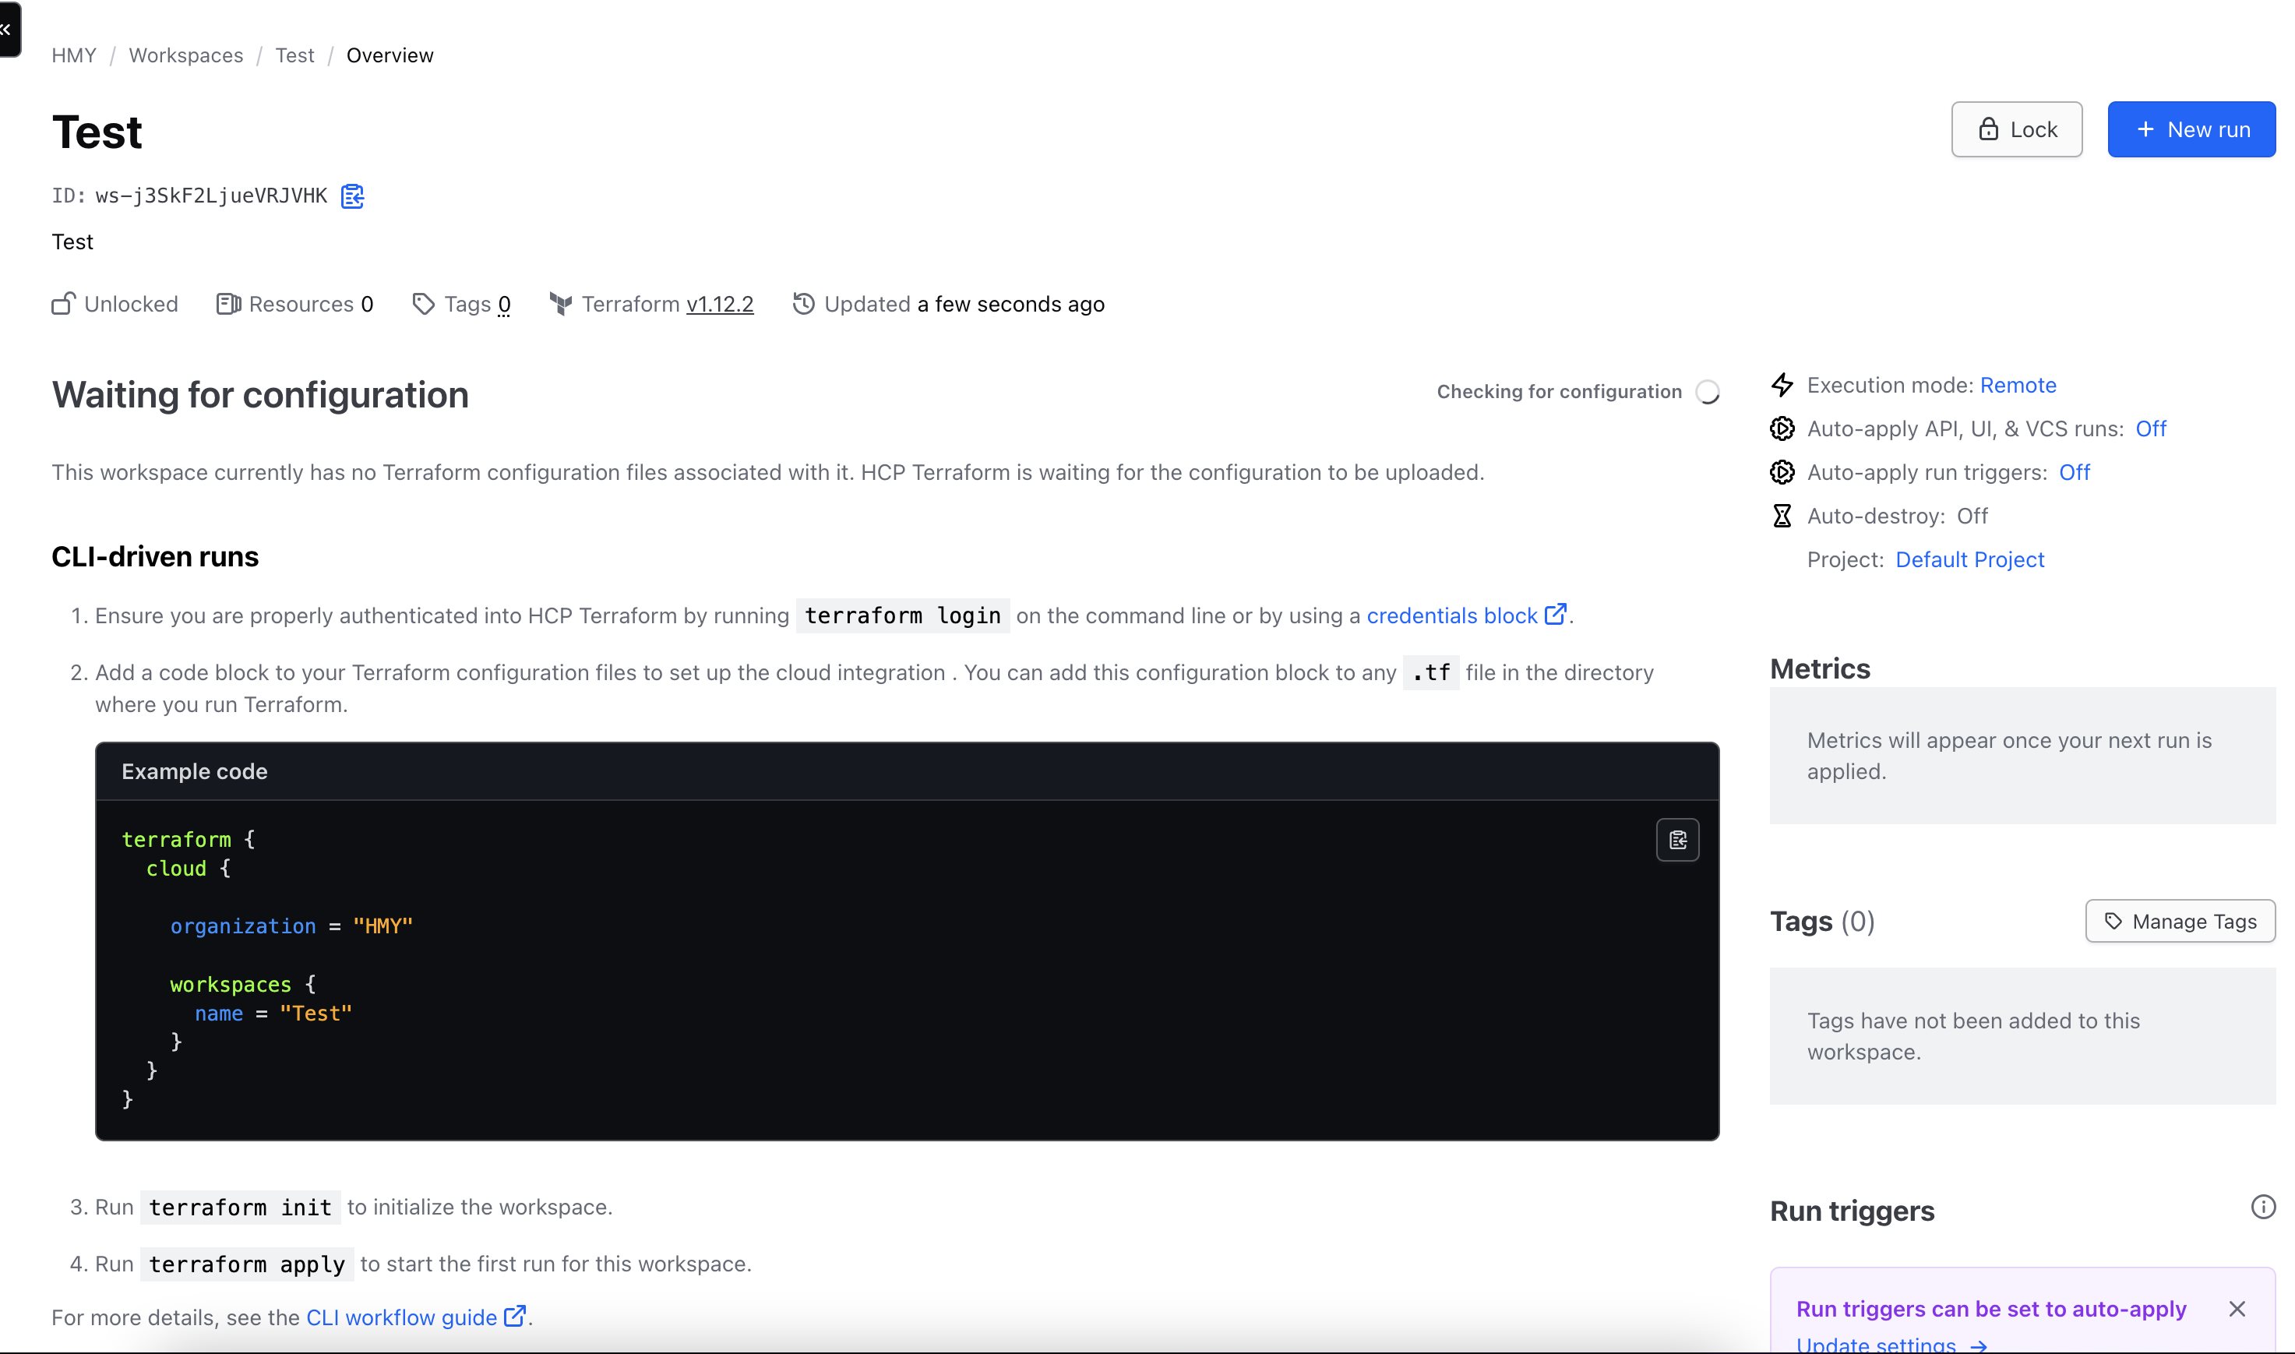The width and height of the screenshot is (2295, 1354).
Task: Dismiss the Run triggers auto-apply notice
Action: 2237,1310
